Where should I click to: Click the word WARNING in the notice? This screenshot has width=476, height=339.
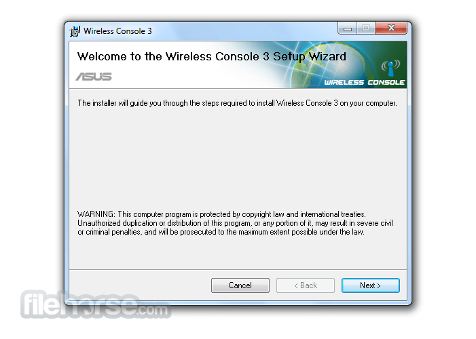tap(96, 214)
